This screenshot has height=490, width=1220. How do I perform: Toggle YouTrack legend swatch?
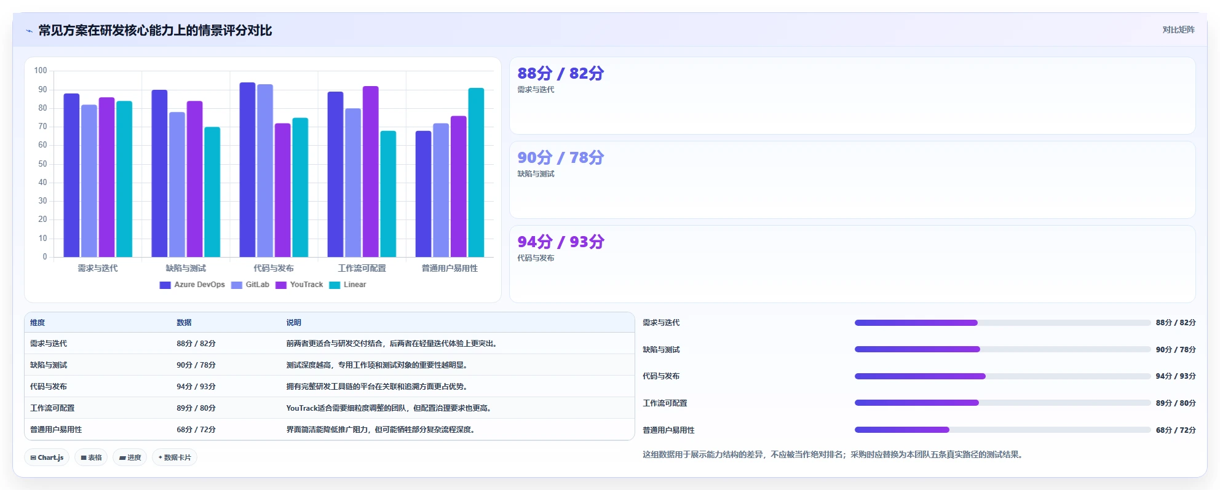pyautogui.click(x=281, y=285)
